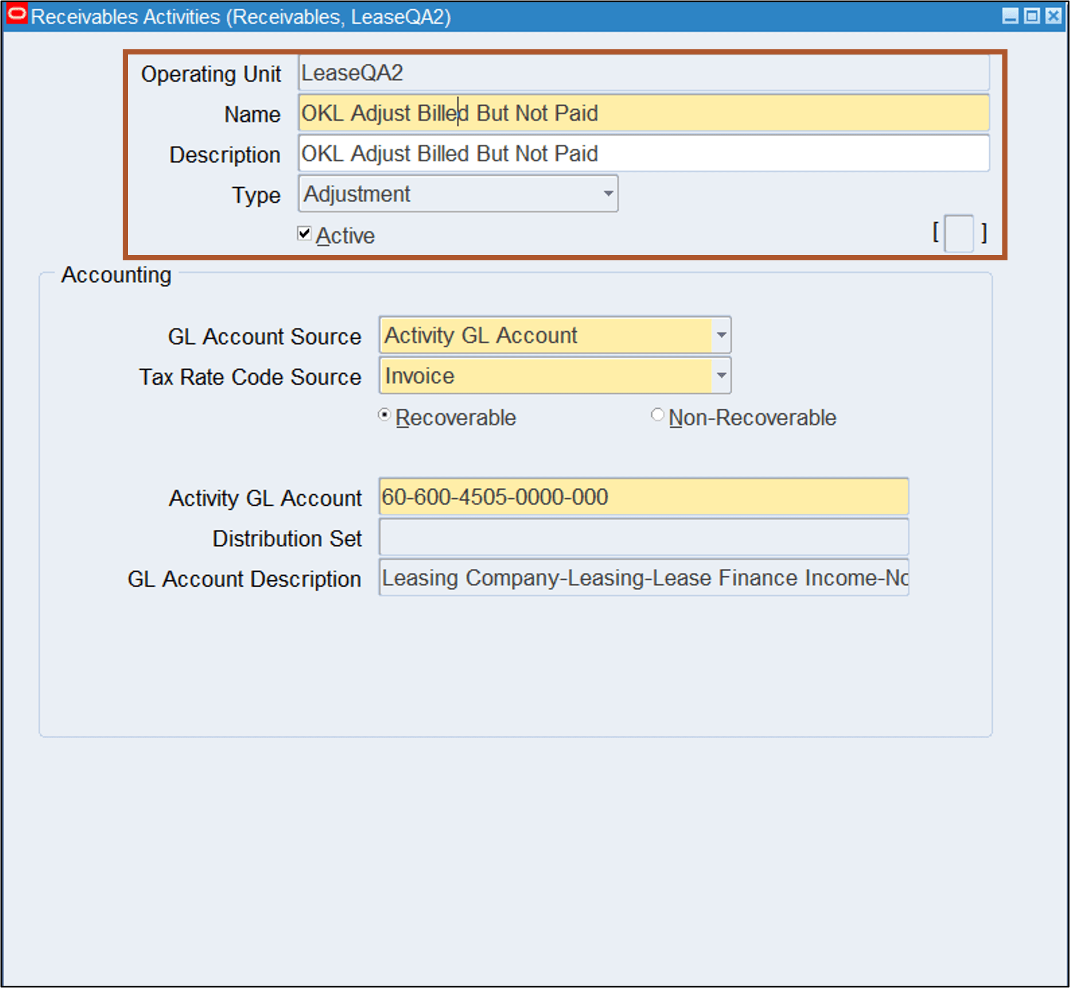Open the Tax Rate Code Source dropdown

[x=721, y=376]
